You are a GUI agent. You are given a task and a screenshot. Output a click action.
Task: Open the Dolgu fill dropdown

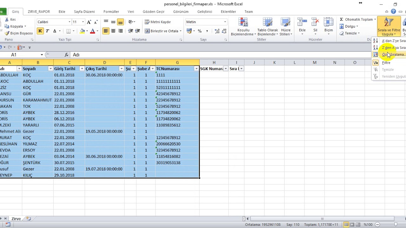click(349, 26)
